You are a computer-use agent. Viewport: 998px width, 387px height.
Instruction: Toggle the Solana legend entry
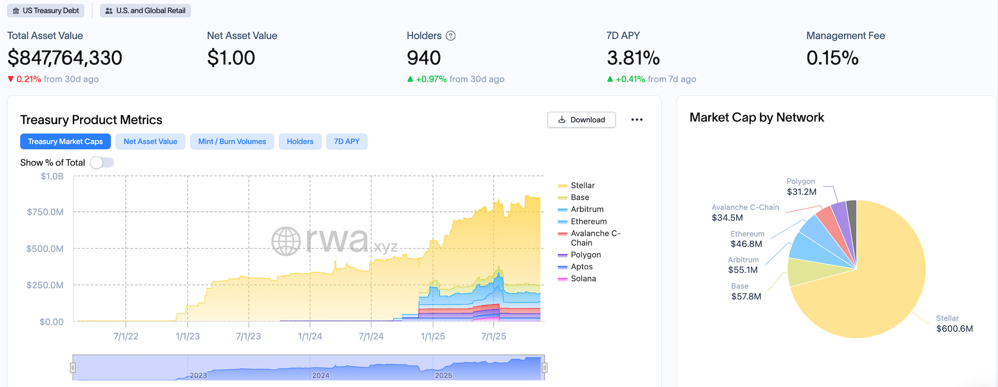(x=583, y=279)
